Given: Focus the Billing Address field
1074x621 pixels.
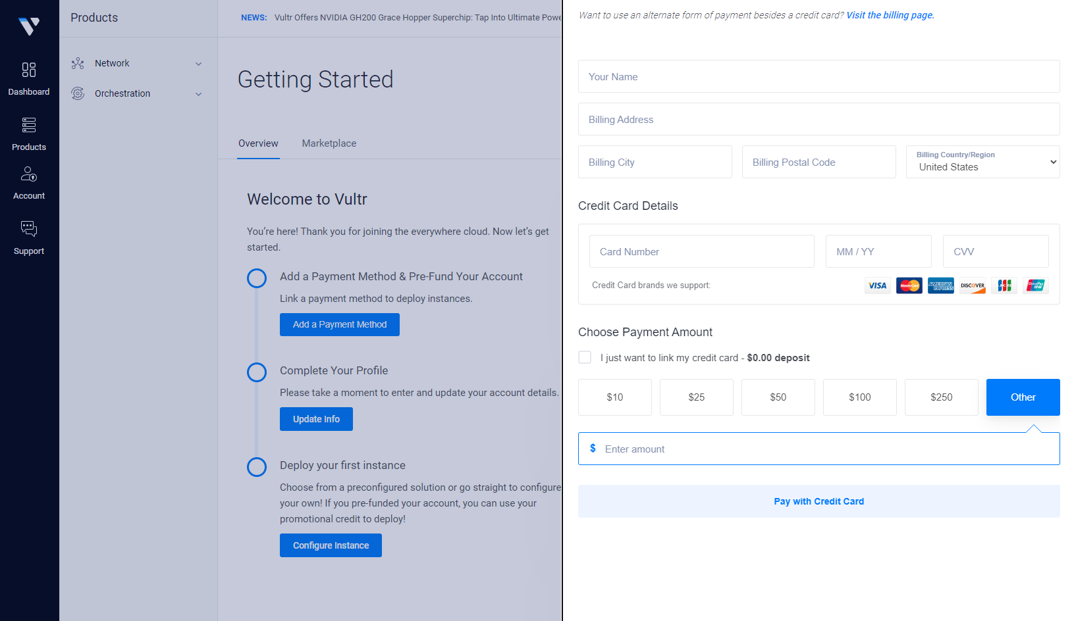Looking at the screenshot, I should (819, 119).
